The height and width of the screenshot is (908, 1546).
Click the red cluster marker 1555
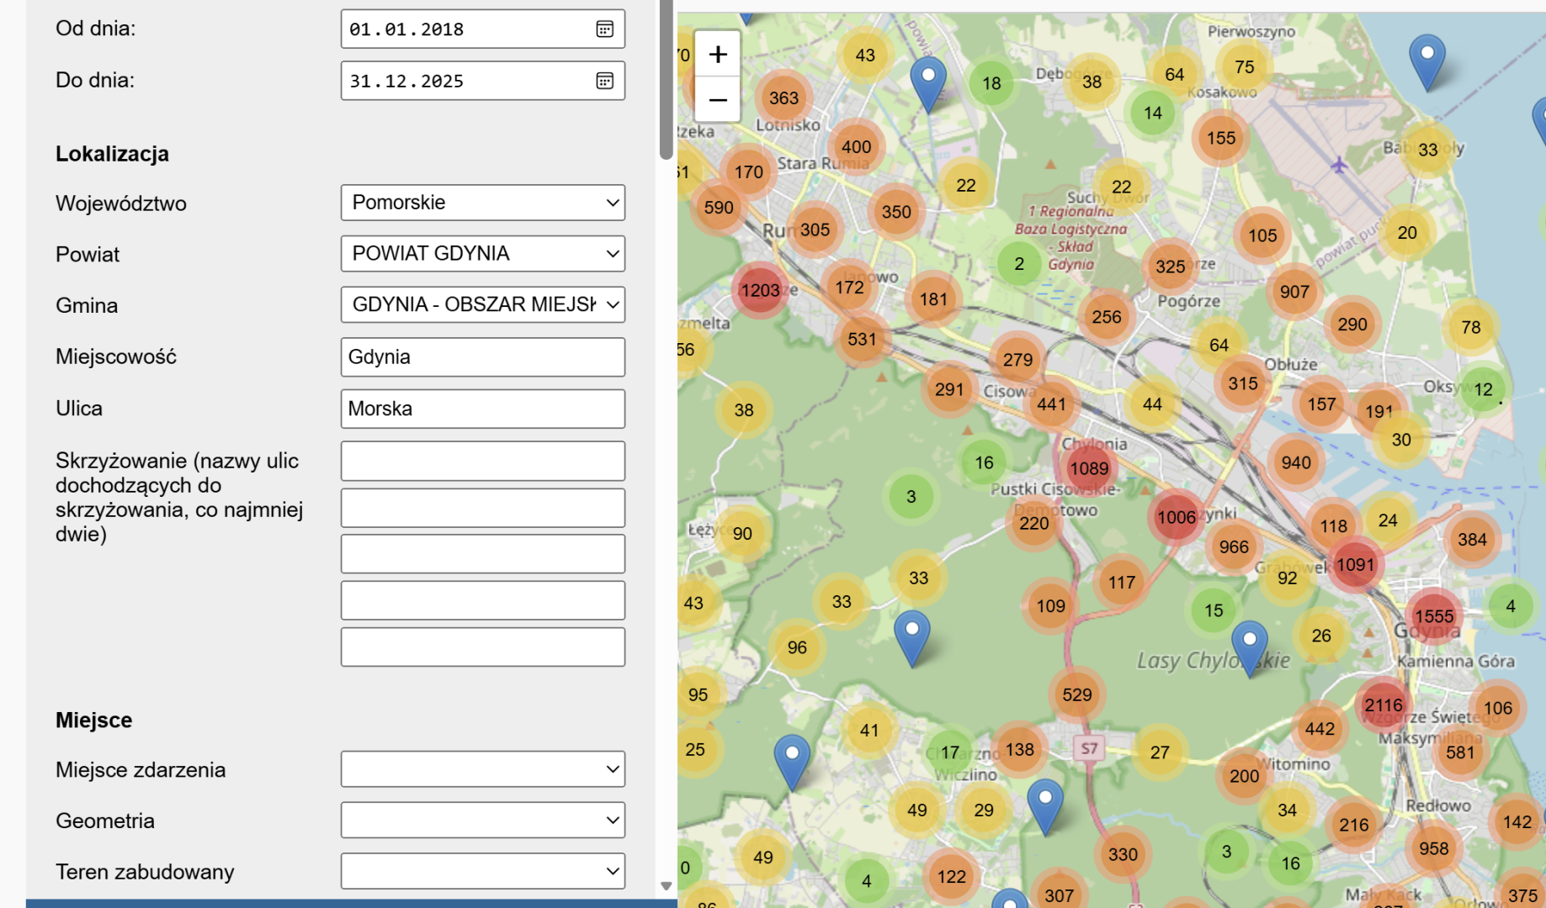[1433, 615]
